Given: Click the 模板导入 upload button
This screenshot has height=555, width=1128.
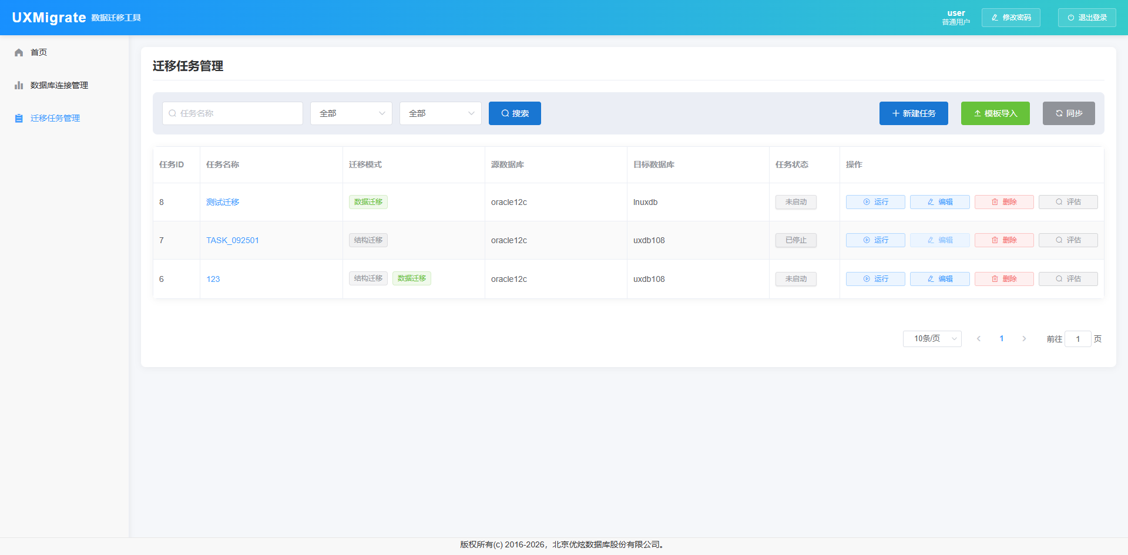Looking at the screenshot, I should tap(995, 113).
